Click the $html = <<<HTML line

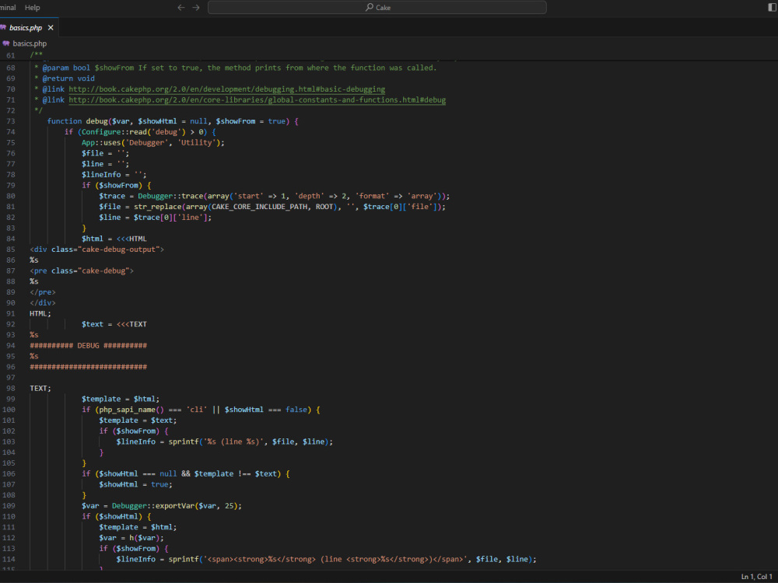114,239
